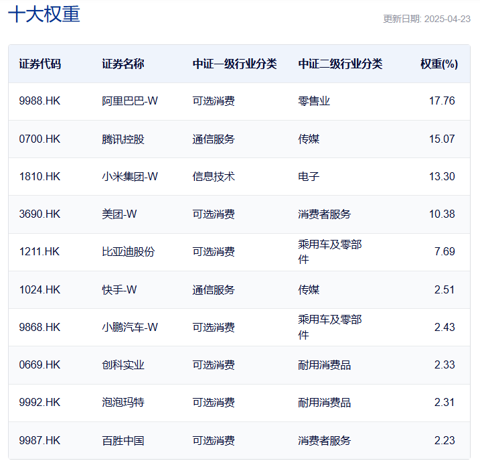480x467 pixels.
Task: Click the 中证二级行业分类 column header
Action: point(340,64)
